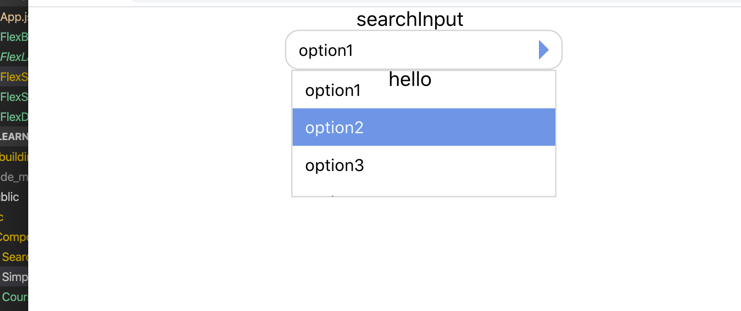Open the green FlexS file entry

tap(14, 97)
